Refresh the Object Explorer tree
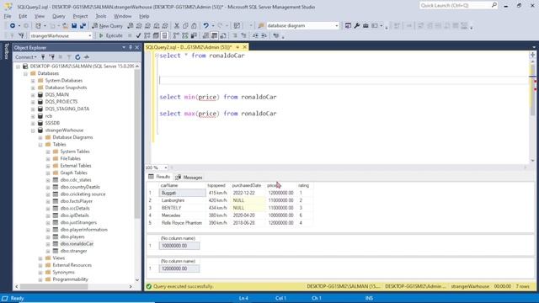The image size is (539, 303). coord(77,57)
